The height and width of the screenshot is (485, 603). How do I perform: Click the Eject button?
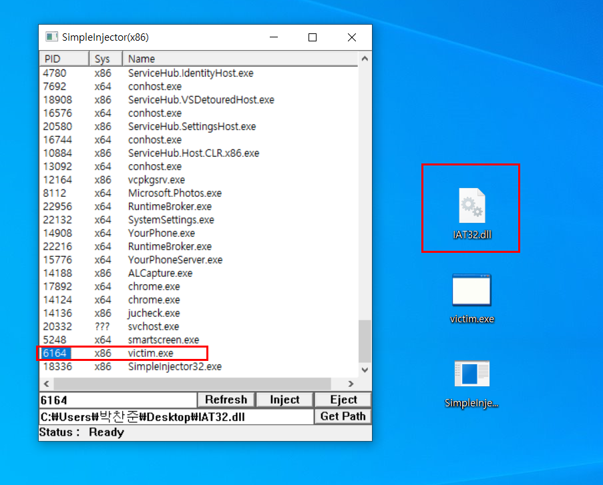(x=343, y=400)
